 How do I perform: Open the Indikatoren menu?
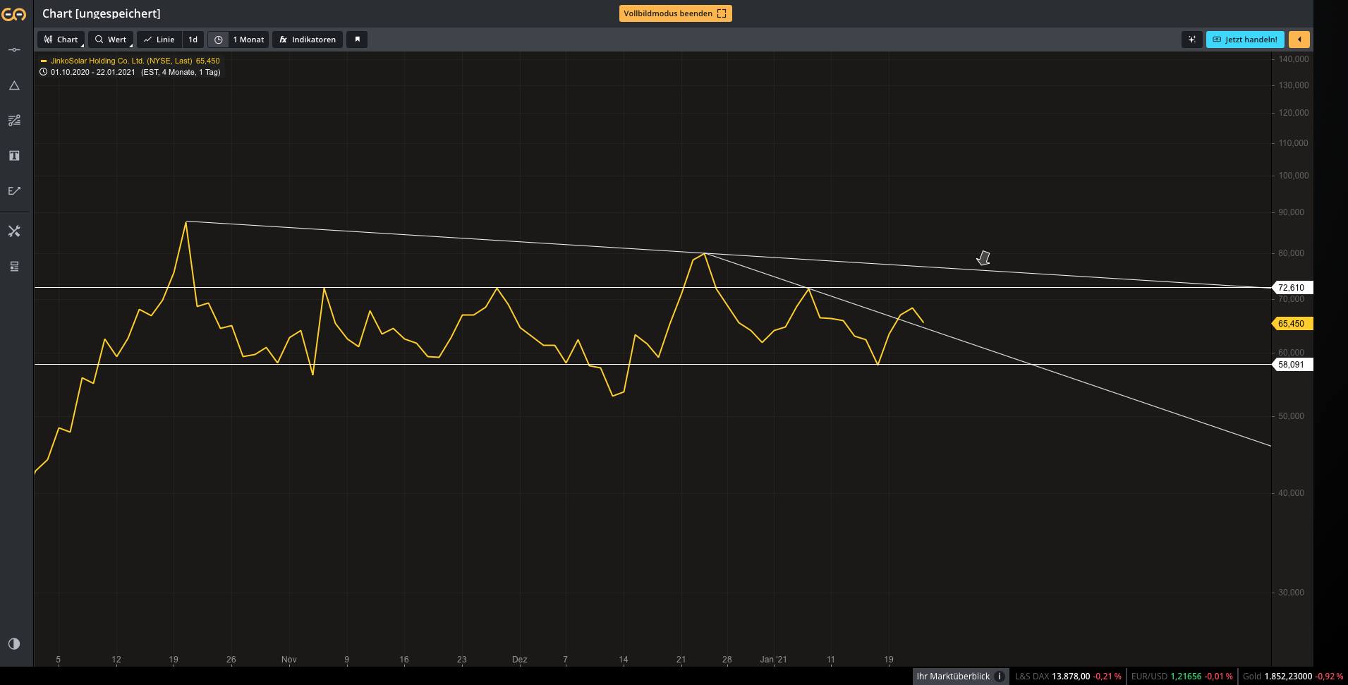coord(308,40)
